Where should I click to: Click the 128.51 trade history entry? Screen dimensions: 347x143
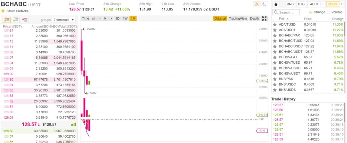pyautogui.click(x=308, y=135)
